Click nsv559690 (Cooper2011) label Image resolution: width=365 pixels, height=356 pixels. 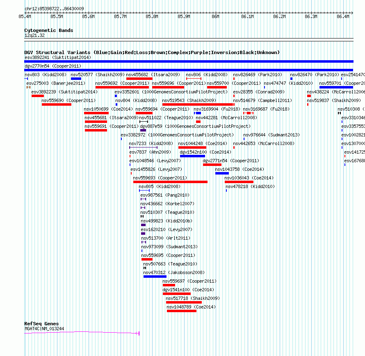68,100
